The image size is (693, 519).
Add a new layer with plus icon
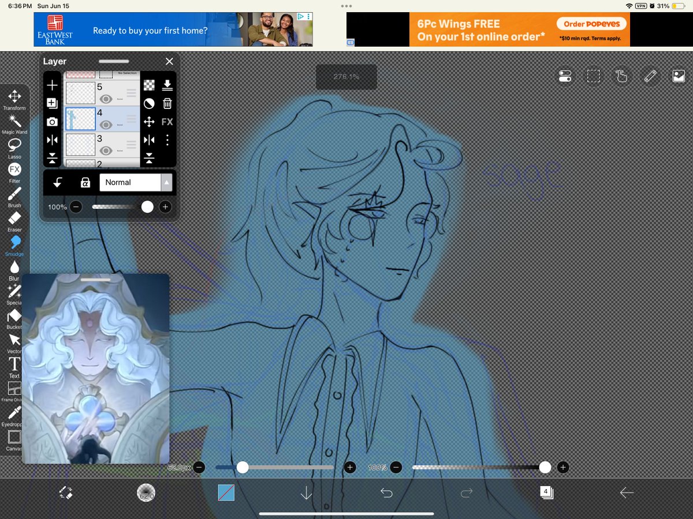(x=52, y=85)
